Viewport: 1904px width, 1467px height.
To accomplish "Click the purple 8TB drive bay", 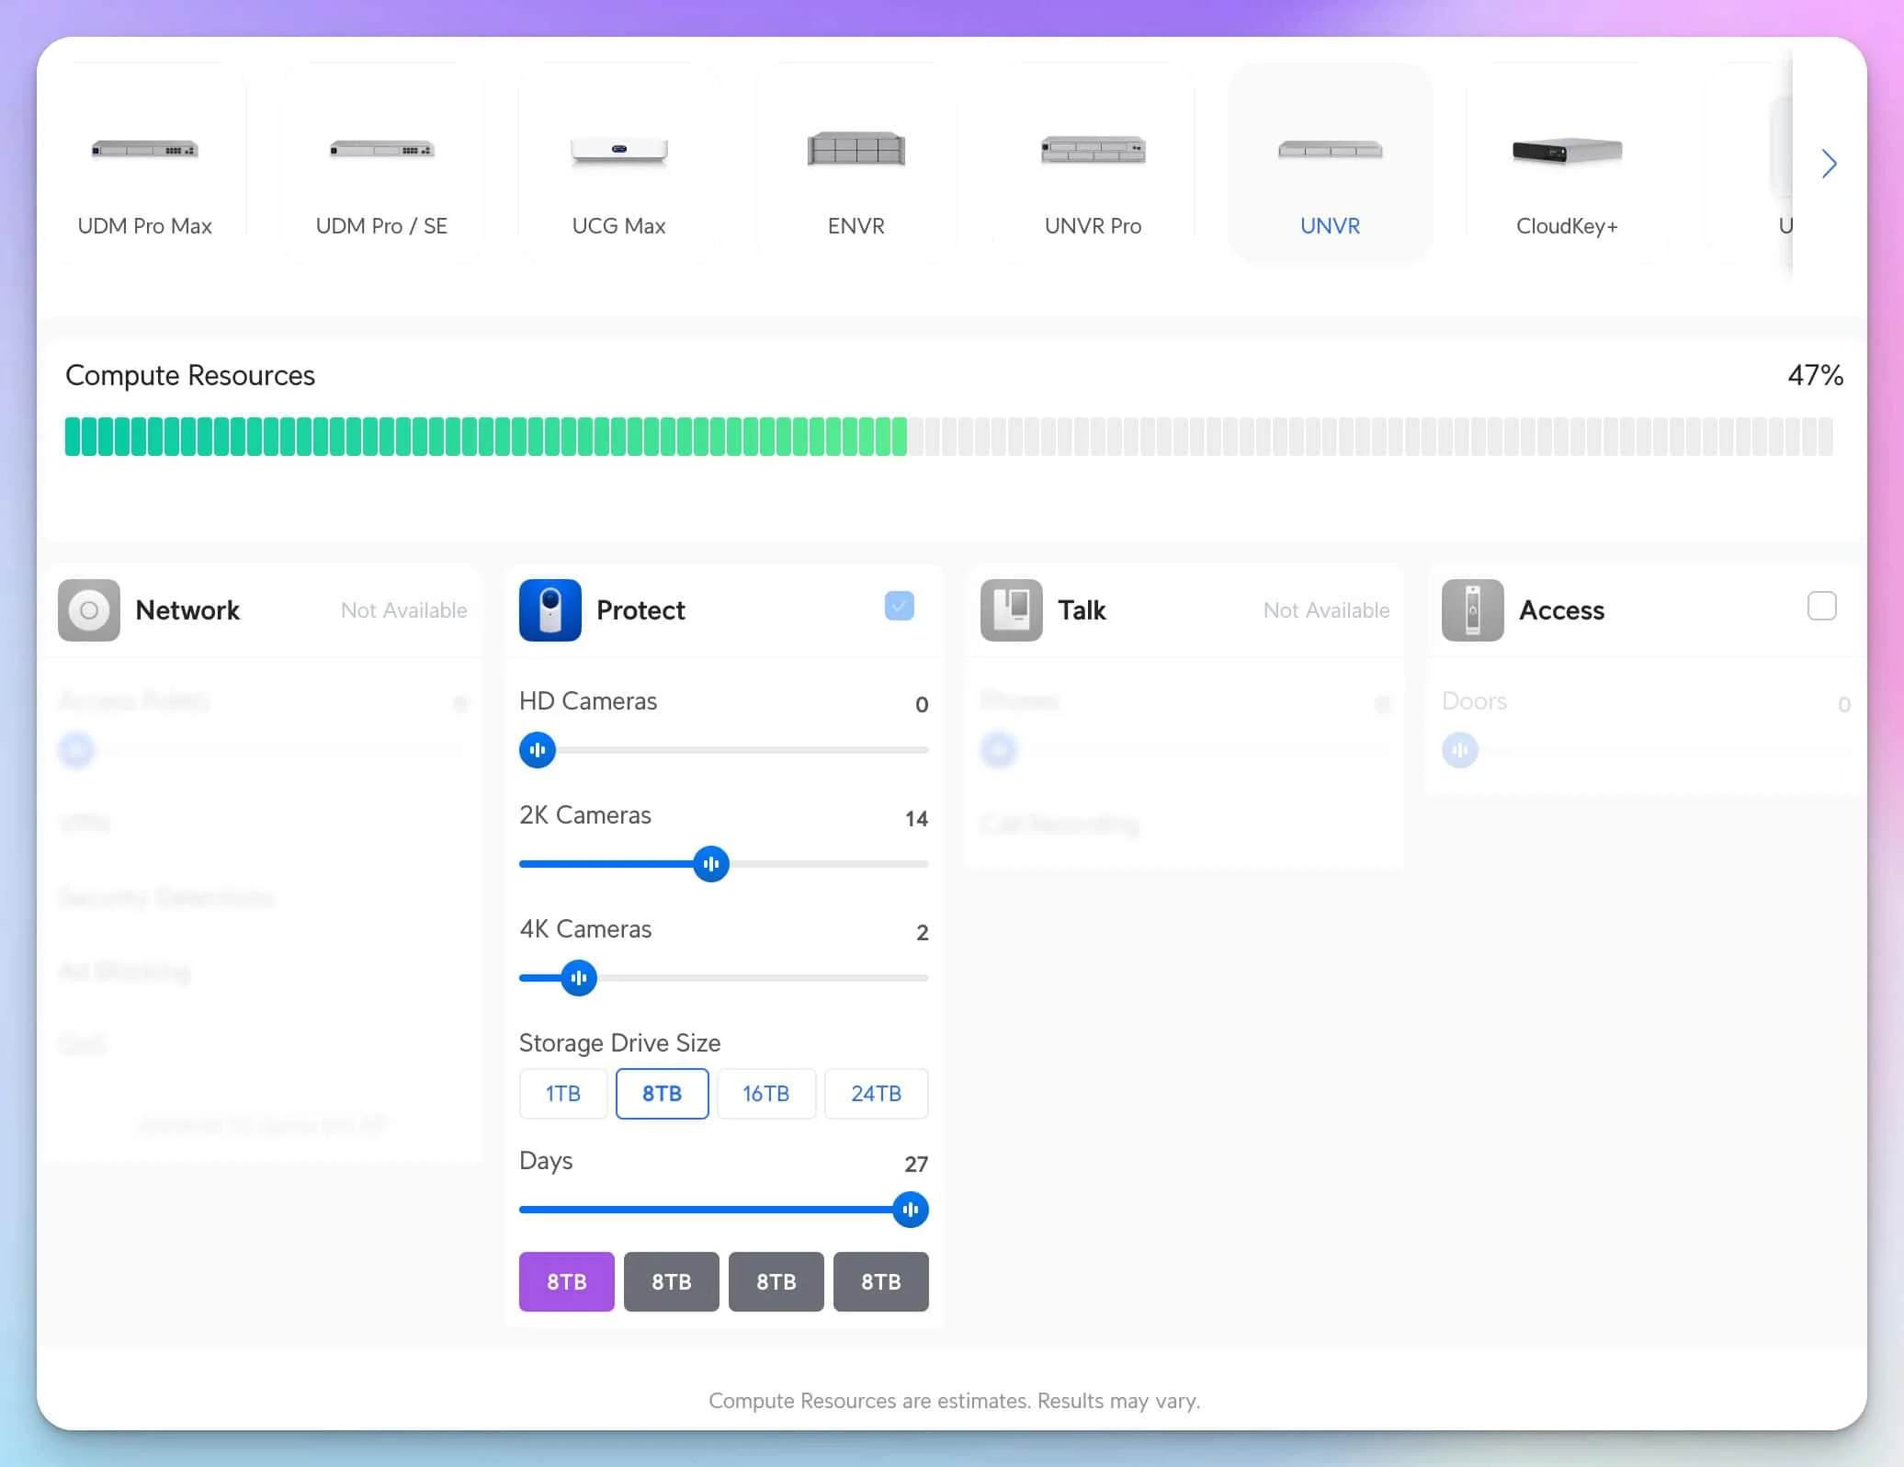I will pos(566,1281).
